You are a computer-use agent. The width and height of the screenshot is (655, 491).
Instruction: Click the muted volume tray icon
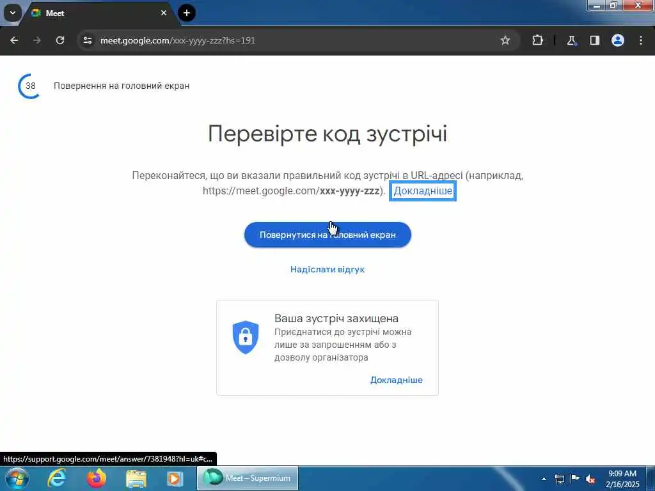click(590, 479)
